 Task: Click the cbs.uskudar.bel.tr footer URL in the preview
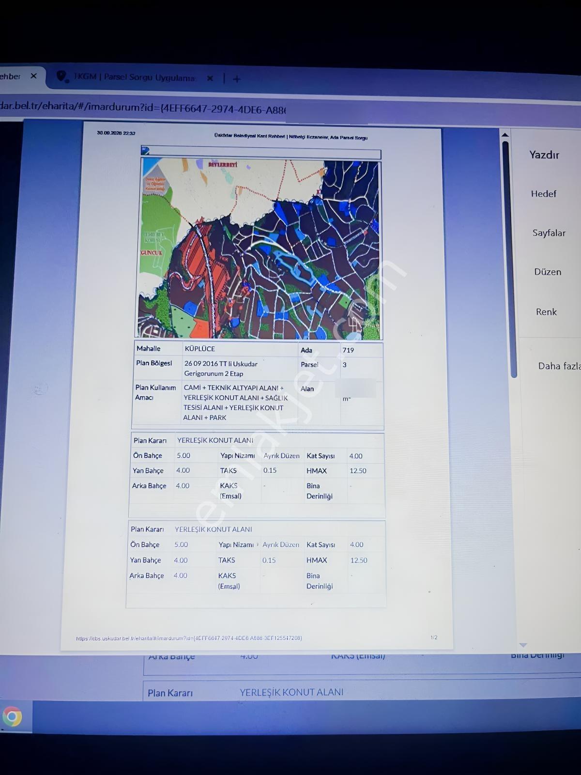click(189, 638)
